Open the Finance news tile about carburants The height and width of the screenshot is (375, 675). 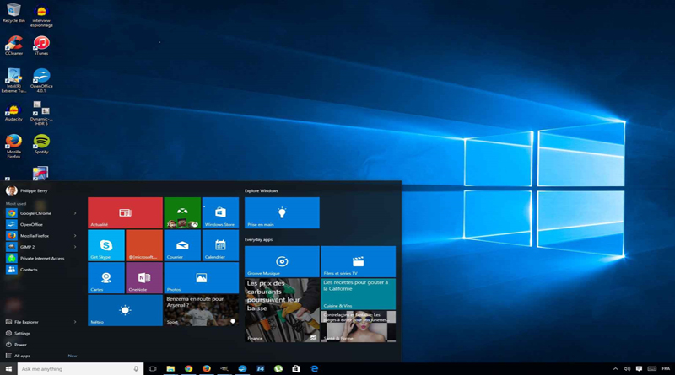[x=282, y=310]
